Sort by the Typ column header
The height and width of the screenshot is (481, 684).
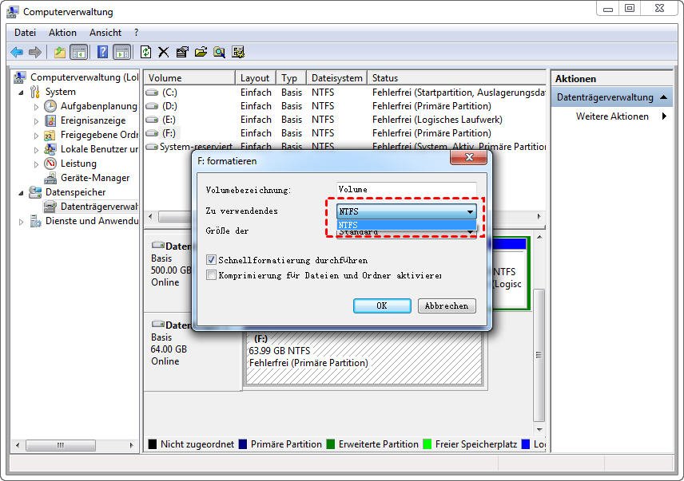(x=291, y=78)
